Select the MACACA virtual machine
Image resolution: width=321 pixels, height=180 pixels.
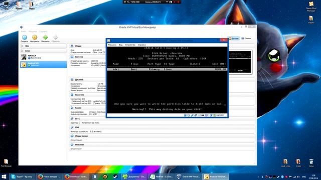click(44, 56)
